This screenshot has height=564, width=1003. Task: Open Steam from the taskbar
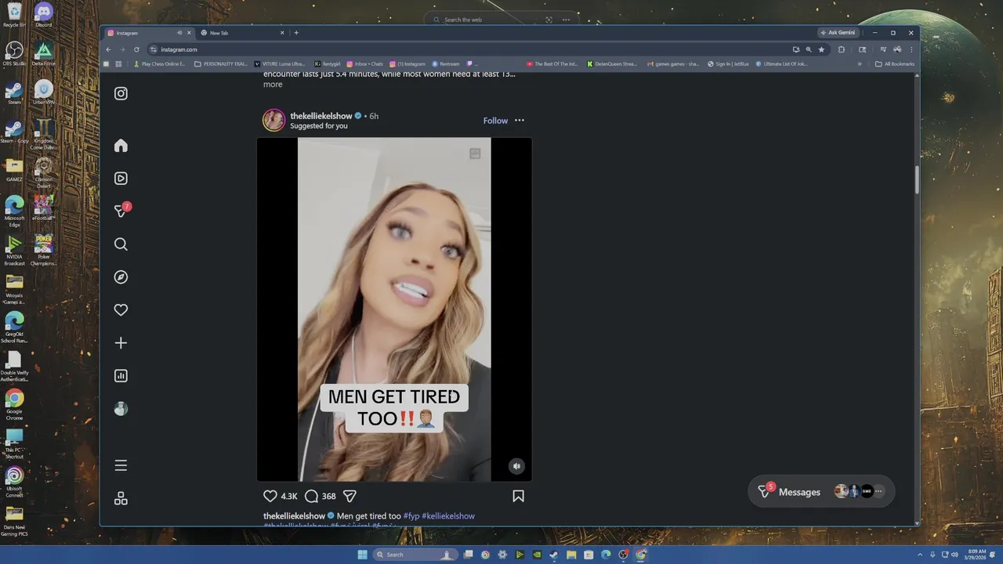pos(554,555)
